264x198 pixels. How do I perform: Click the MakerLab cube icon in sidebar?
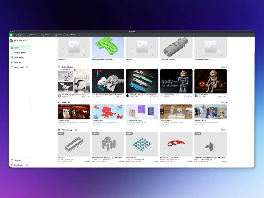(12, 62)
